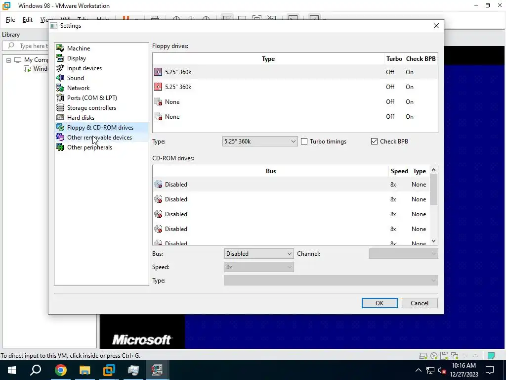Click CD-ROM list scroll down arrow
The image size is (506, 380).
(x=434, y=241)
